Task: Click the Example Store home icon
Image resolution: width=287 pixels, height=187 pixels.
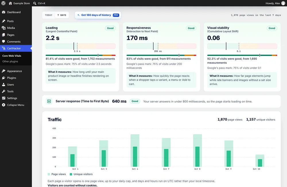Action: [x=10, y=3]
